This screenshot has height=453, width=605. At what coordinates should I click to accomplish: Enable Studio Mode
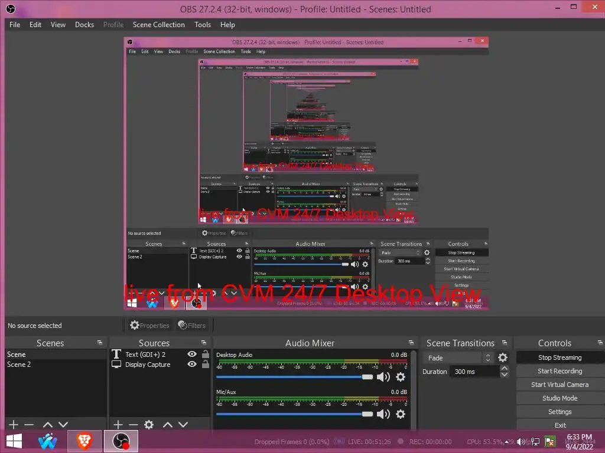coord(560,398)
